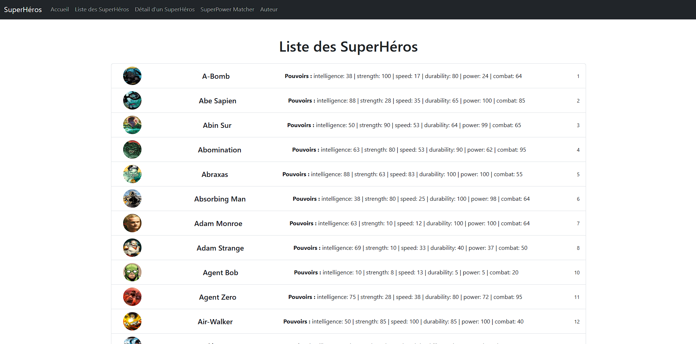Screen dimensions: 696x344
Task: Click the SuperHéros brand logo text
Action: pos(23,10)
